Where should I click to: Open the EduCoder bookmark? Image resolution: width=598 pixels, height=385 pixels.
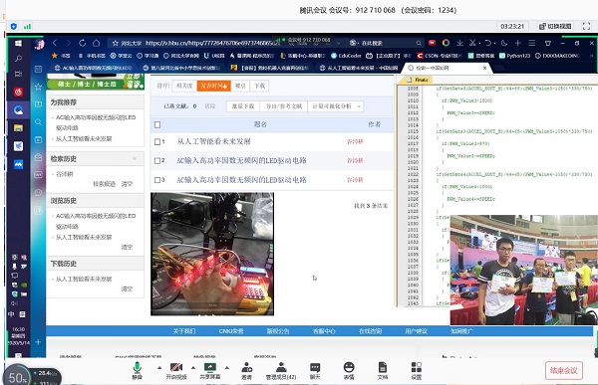346,56
